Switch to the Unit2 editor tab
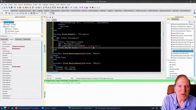Viewport: 196px width, 110px height. tap(54, 20)
